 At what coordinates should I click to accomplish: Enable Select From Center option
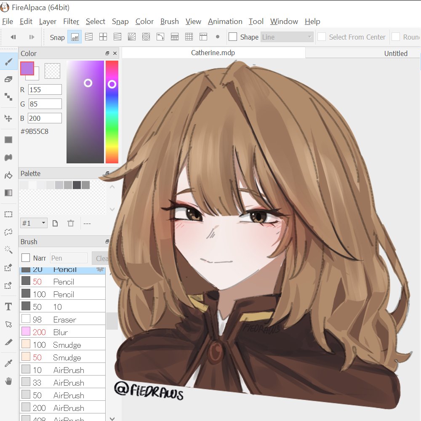click(322, 37)
